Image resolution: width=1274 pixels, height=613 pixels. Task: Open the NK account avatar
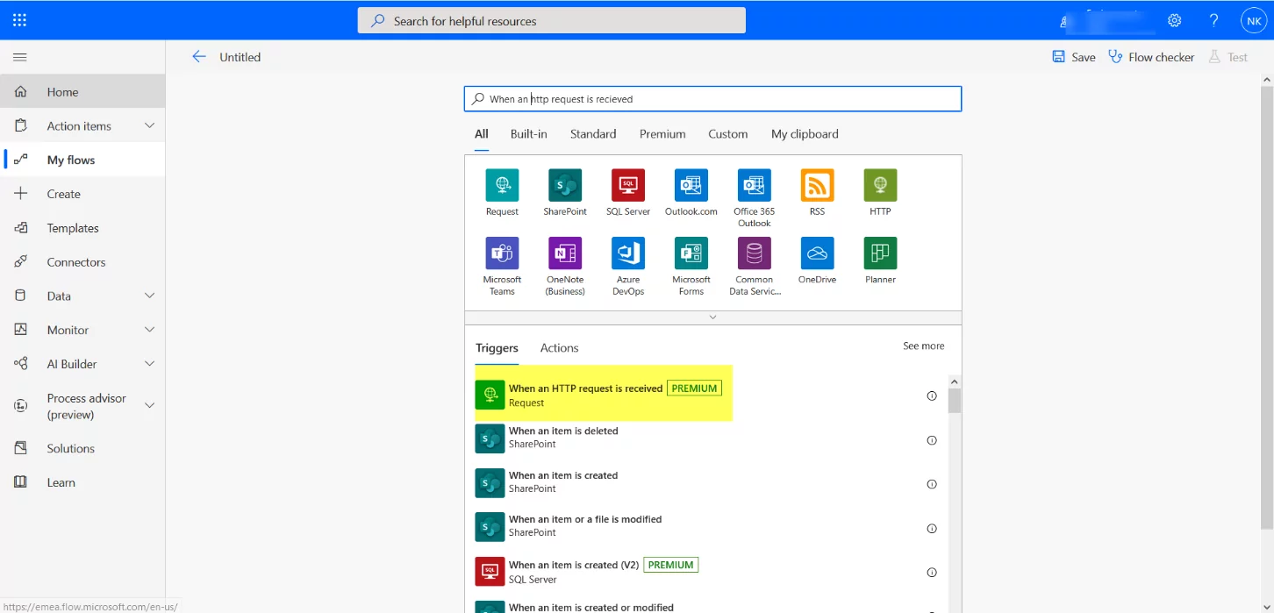1253,20
